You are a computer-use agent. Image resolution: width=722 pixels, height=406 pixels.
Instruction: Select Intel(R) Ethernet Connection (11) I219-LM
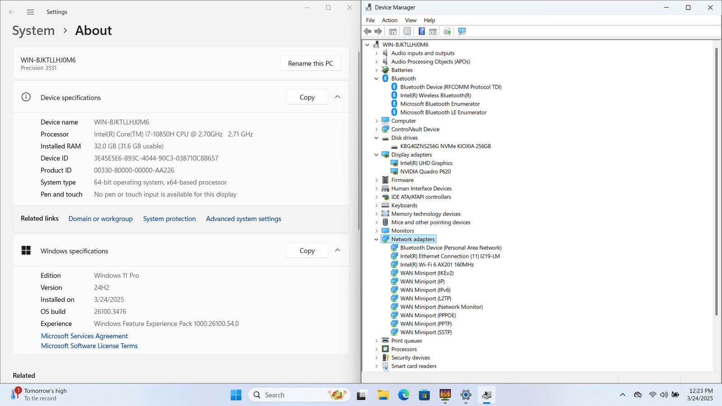point(450,256)
